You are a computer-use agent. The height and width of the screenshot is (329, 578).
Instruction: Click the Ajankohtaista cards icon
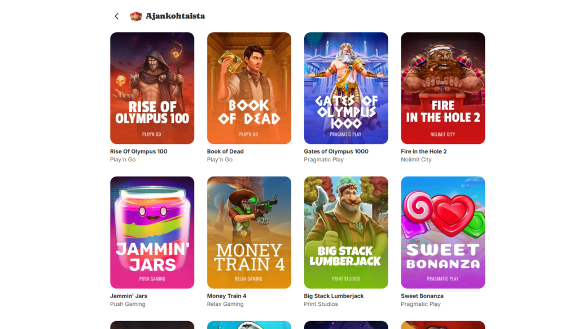click(136, 16)
